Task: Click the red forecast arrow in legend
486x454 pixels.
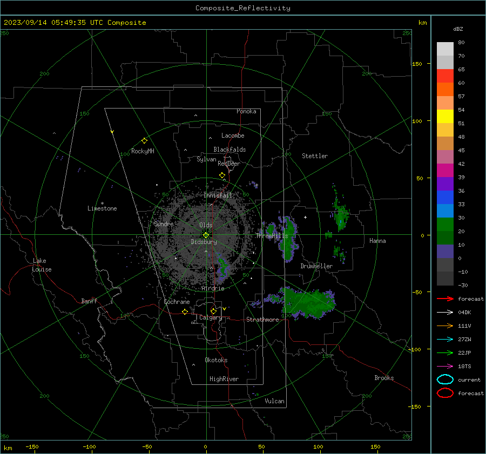Action: tap(445, 299)
